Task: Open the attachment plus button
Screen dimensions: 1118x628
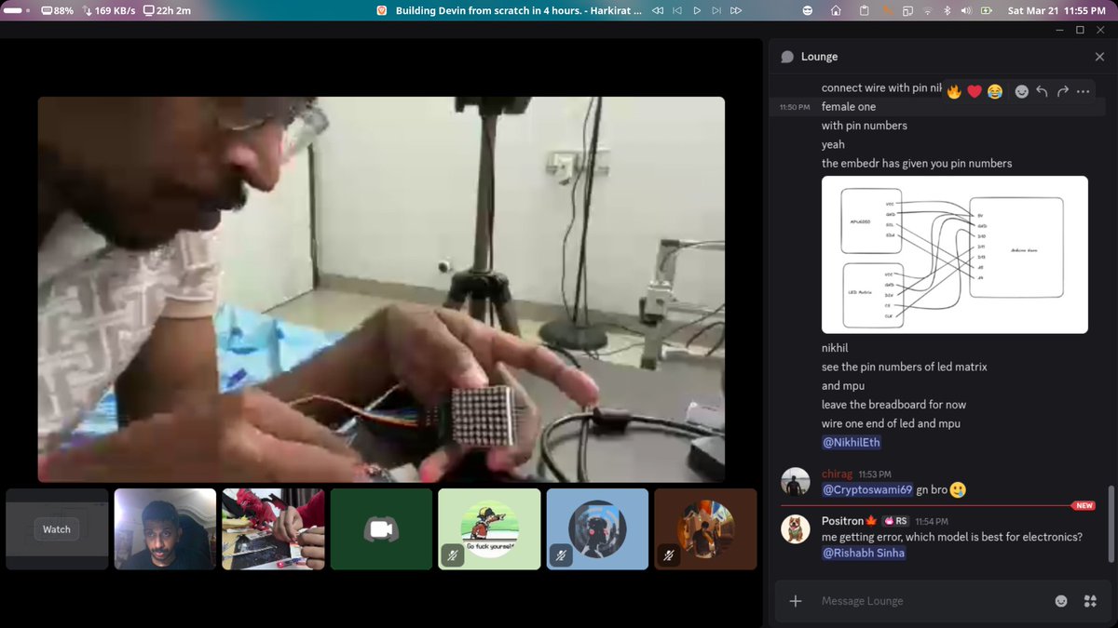Action: (x=796, y=601)
